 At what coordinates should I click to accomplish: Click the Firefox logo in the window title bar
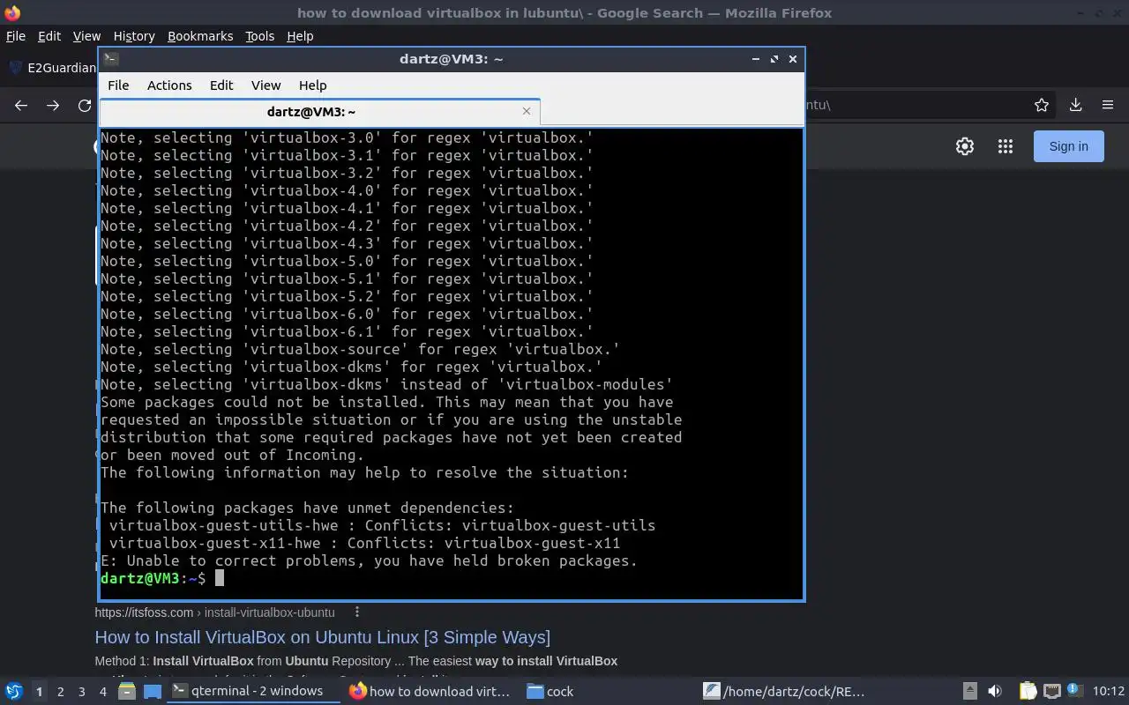[12, 12]
